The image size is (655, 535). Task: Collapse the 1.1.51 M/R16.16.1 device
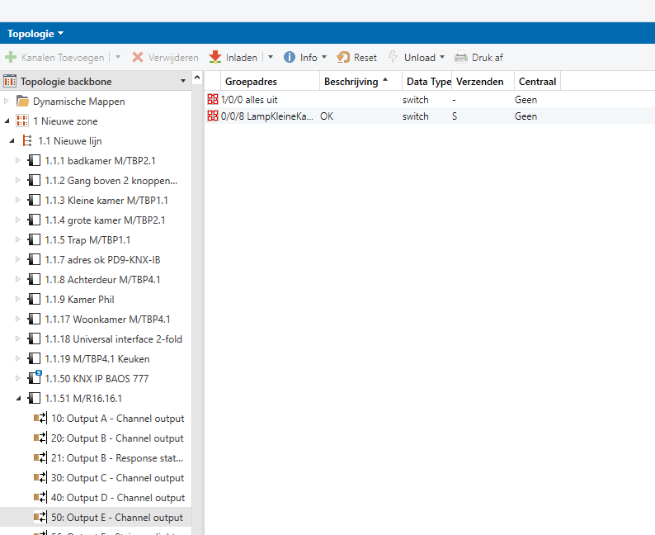[18, 399]
